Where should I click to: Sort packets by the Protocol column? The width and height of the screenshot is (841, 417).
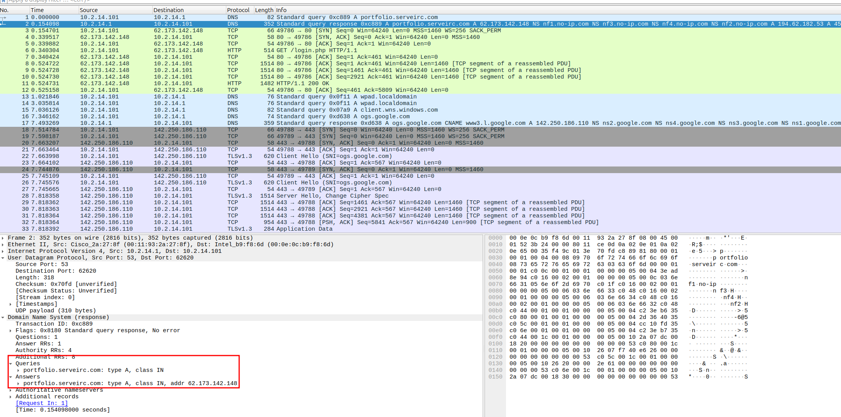(238, 10)
